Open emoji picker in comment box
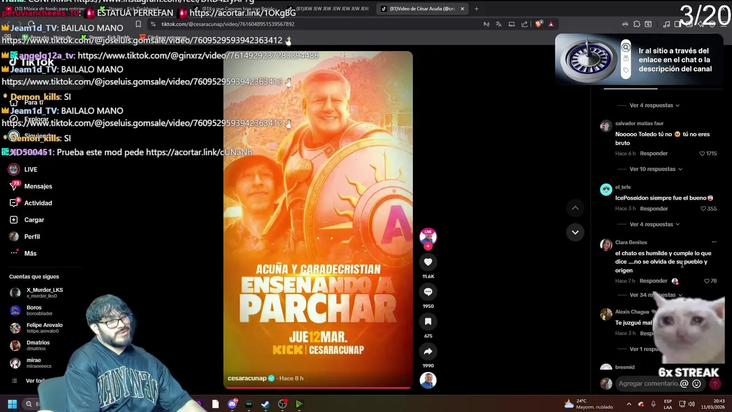The height and width of the screenshot is (412, 732). click(x=697, y=384)
